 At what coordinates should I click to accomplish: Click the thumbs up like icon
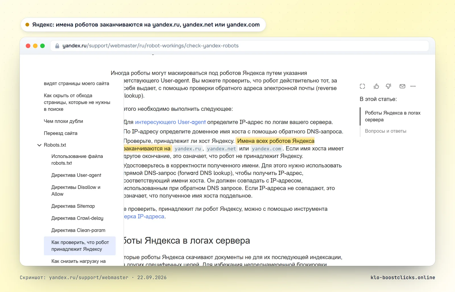point(376,86)
